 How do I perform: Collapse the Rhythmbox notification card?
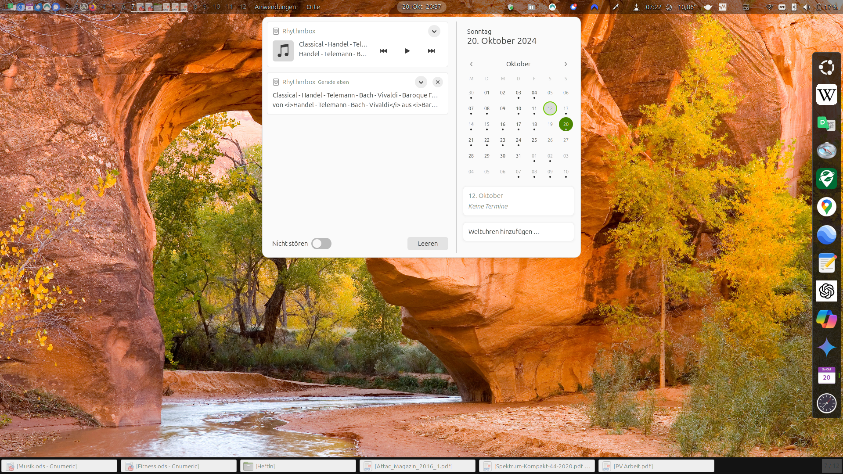[421, 82]
